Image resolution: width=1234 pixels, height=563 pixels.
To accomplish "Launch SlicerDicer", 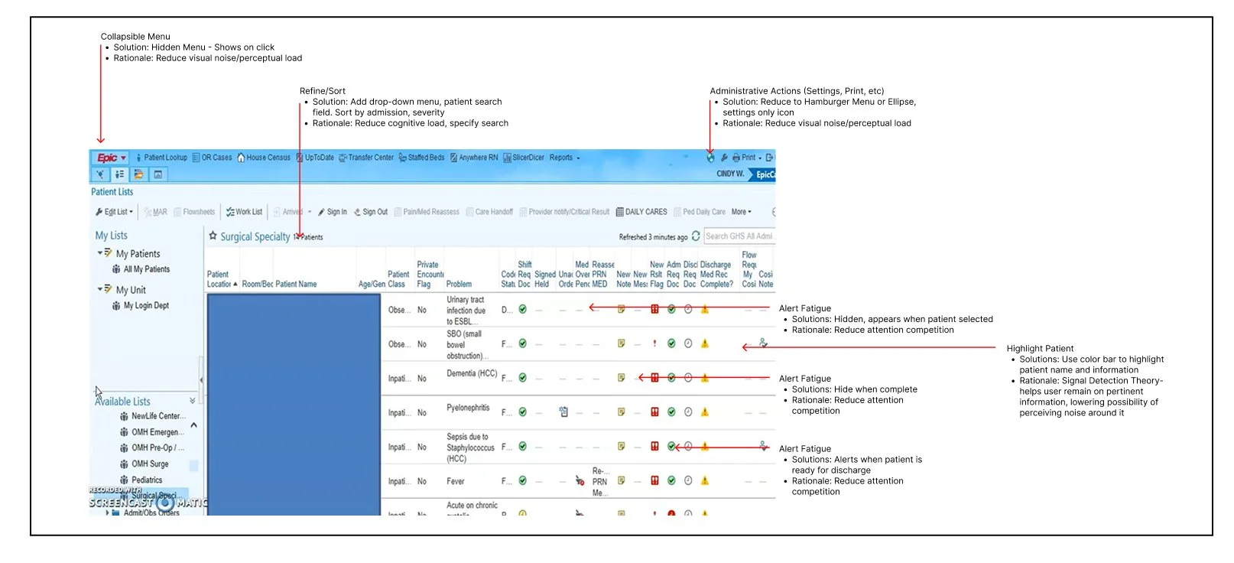I will pyautogui.click(x=524, y=158).
